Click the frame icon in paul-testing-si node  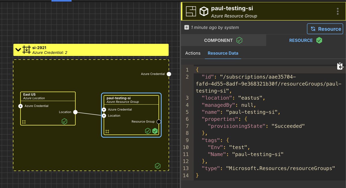(x=107, y=131)
